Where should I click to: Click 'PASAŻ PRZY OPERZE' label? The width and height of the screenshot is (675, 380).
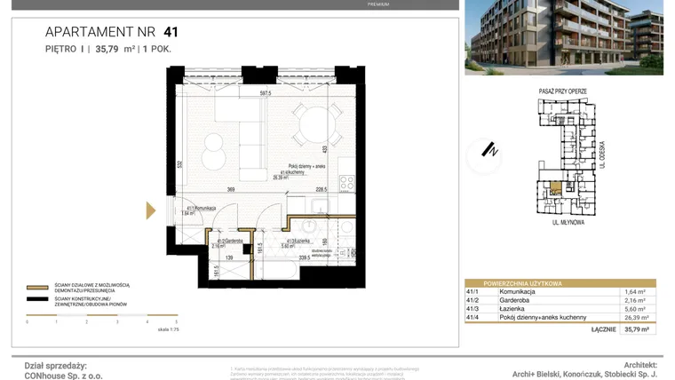point(562,91)
